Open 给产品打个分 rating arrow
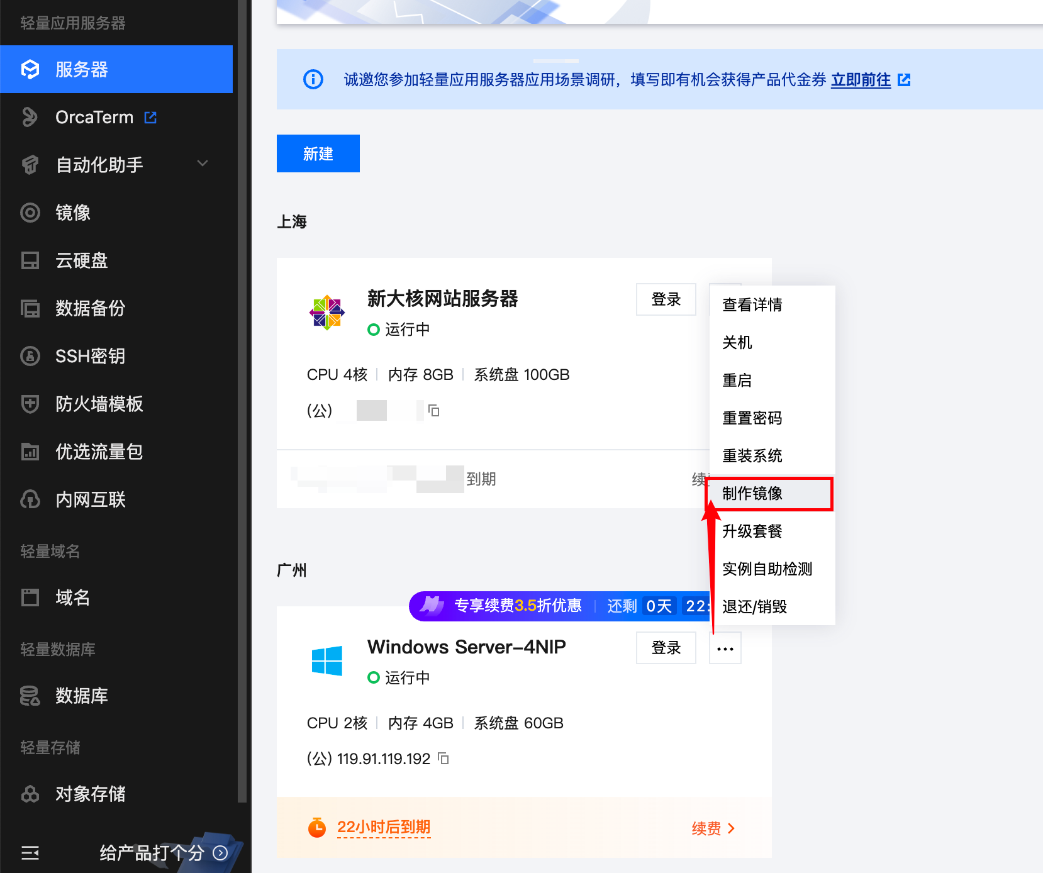Screen dimensions: 1043x873 220,853
